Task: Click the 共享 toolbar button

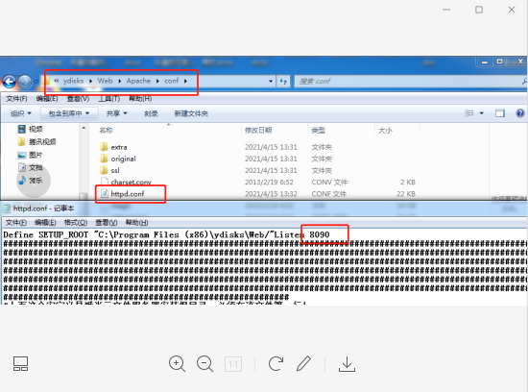Action: (116, 113)
